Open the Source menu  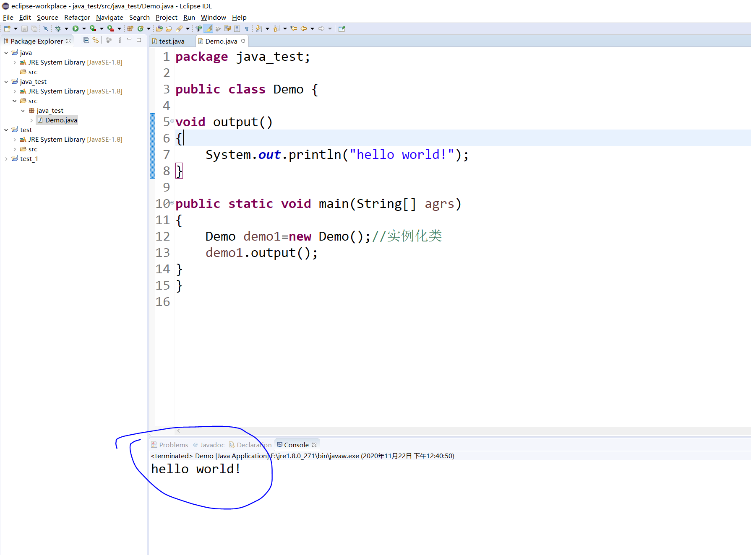pyautogui.click(x=47, y=17)
